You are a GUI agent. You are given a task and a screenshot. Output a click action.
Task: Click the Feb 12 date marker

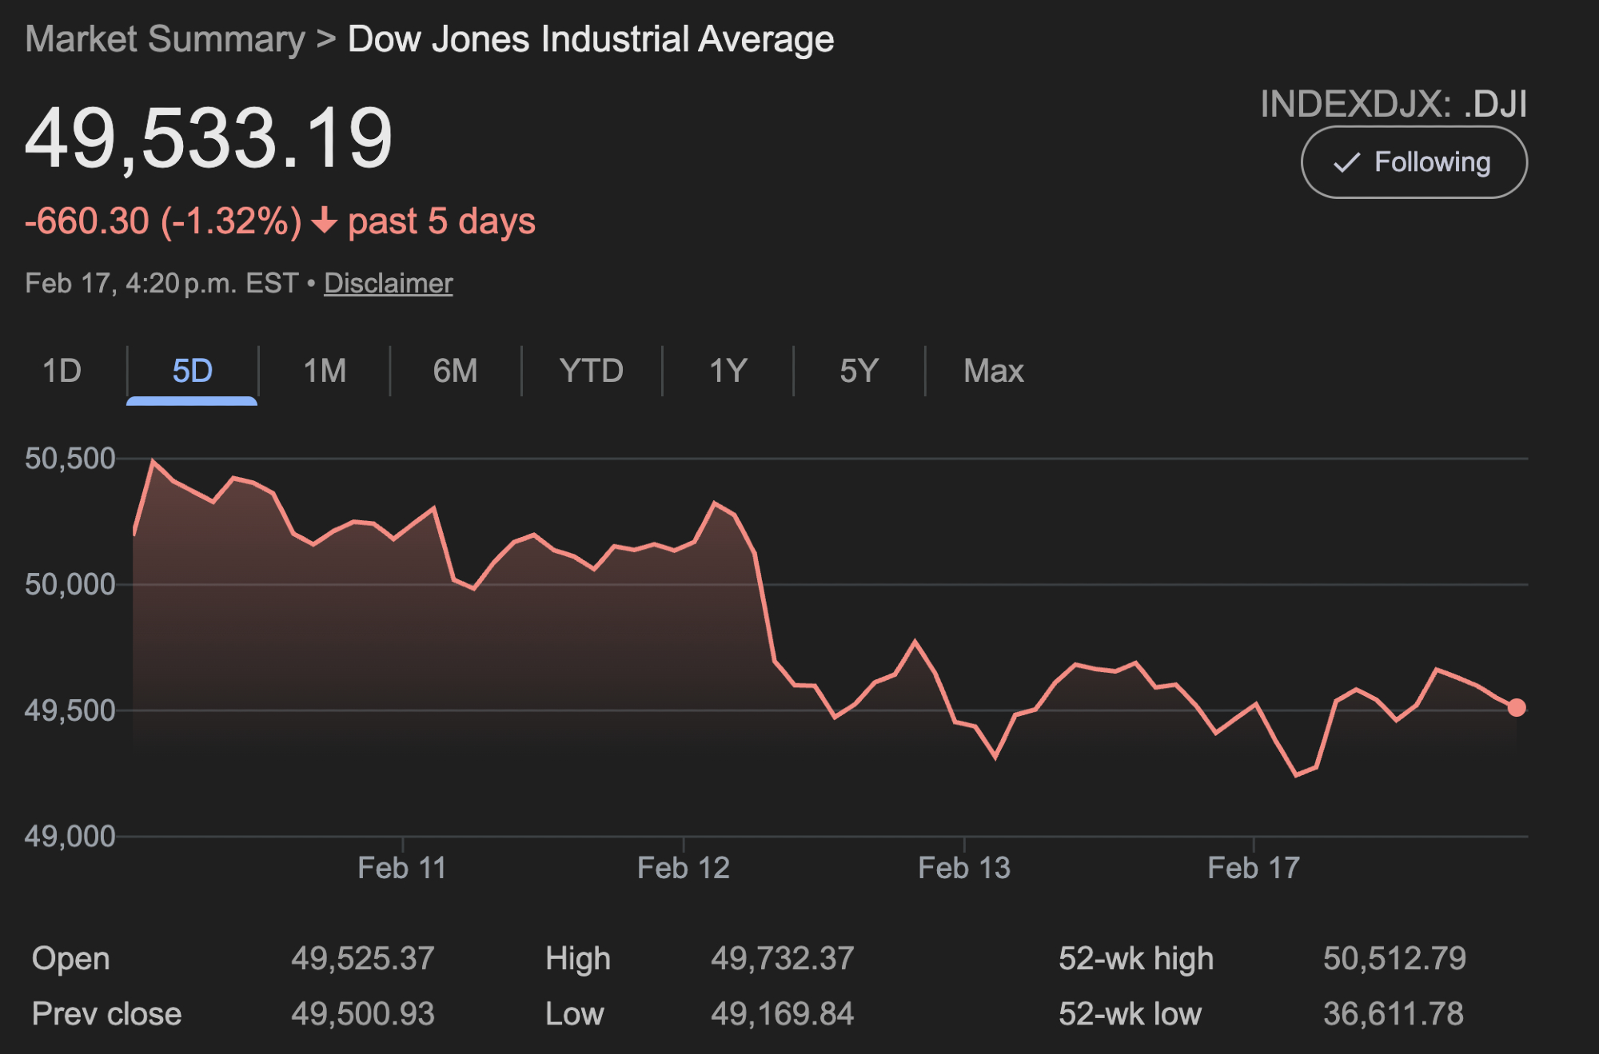coord(684,868)
